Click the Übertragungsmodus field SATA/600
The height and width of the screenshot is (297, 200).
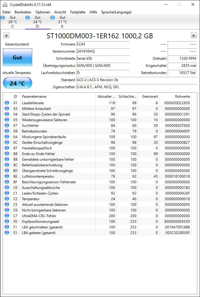click(x=103, y=66)
